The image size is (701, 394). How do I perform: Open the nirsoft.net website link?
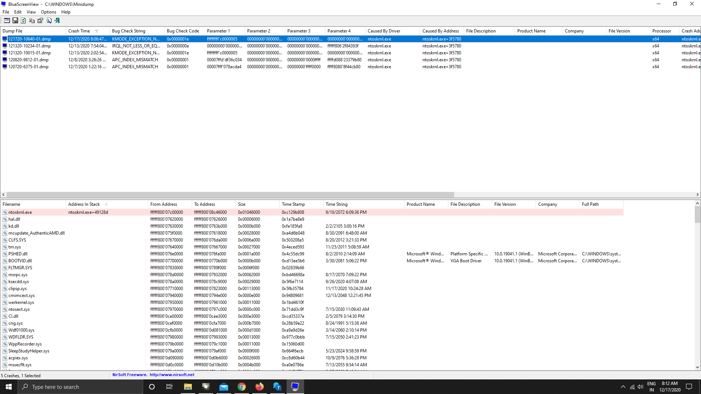point(172,375)
